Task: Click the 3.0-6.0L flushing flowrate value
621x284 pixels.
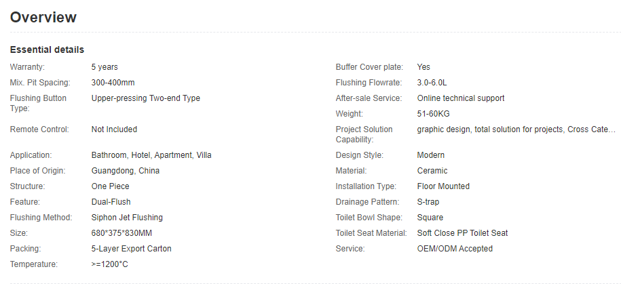Action: [x=432, y=83]
